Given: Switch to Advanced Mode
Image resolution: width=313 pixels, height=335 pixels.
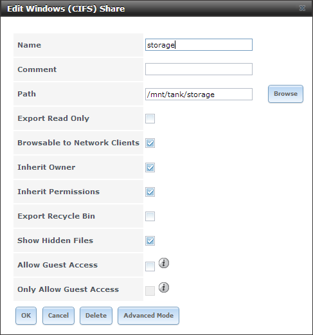Looking at the screenshot, I should click(148, 316).
